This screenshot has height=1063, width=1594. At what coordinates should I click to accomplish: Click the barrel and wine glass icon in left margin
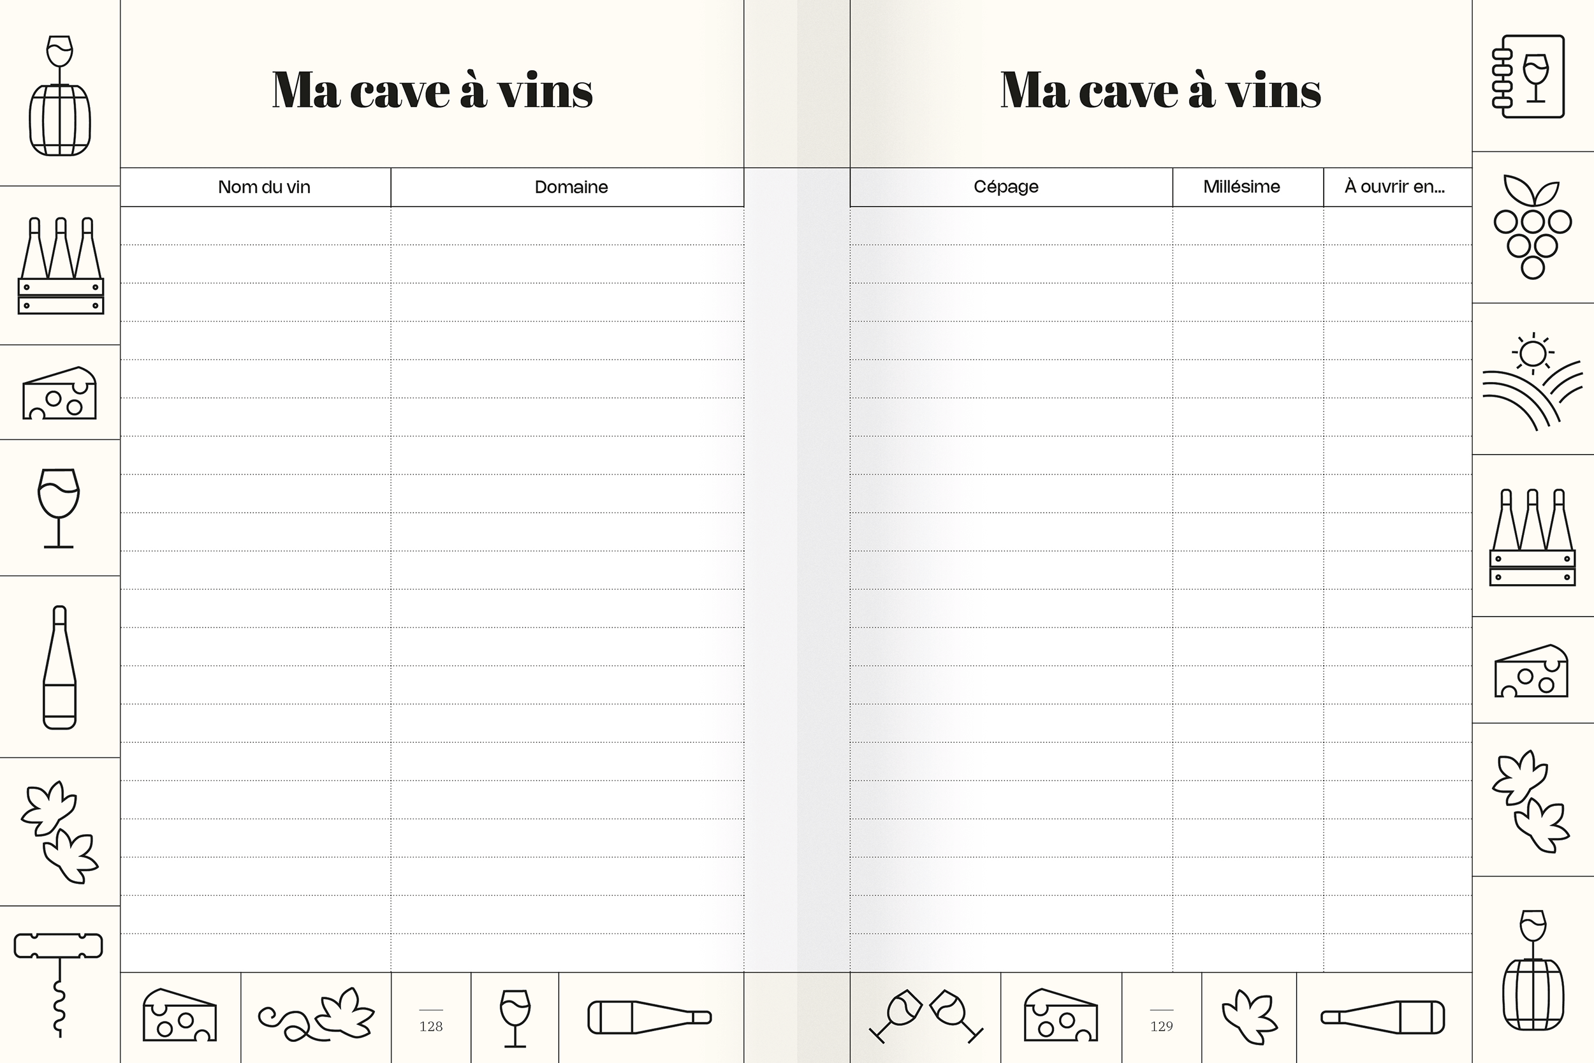click(x=60, y=95)
